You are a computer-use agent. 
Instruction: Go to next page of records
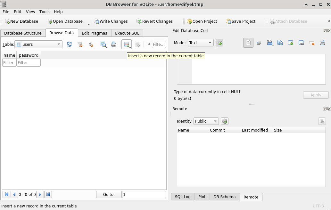click(40, 194)
